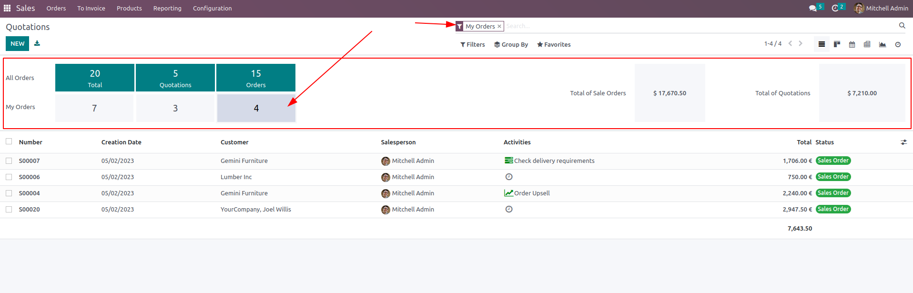Switch to activity view
Image resolution: width=913 pixels, height=293 pixels.
898,44
